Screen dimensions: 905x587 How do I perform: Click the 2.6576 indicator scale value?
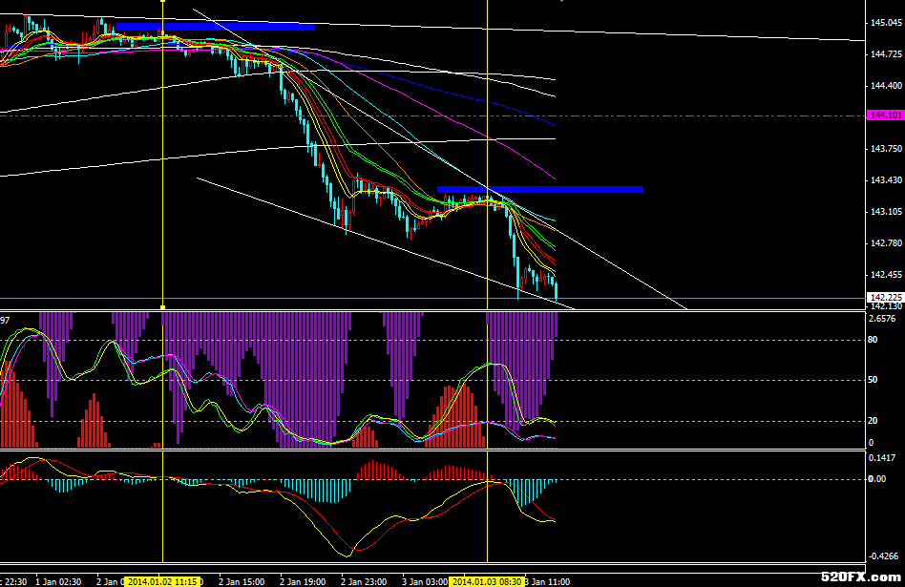(882, 319)
